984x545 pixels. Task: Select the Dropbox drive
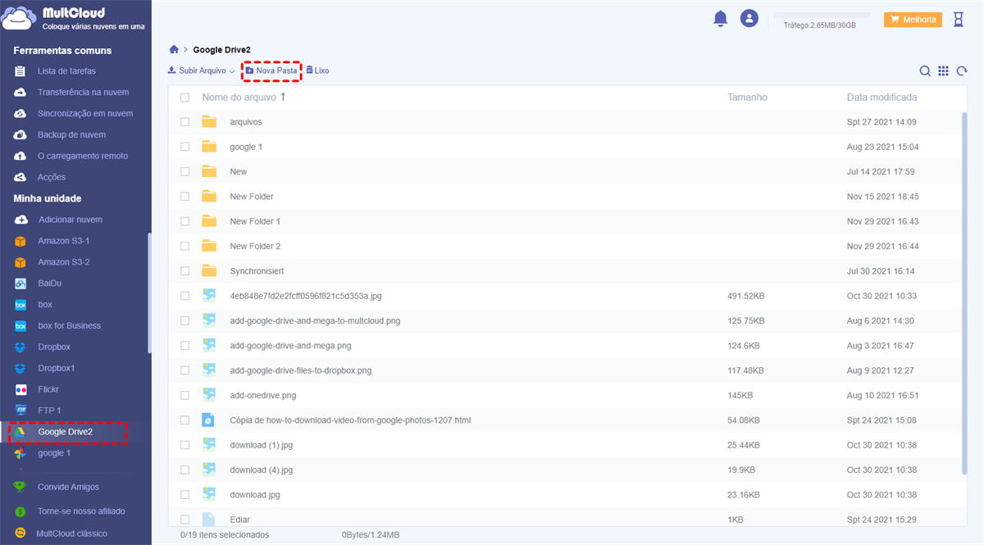(54, 347)
